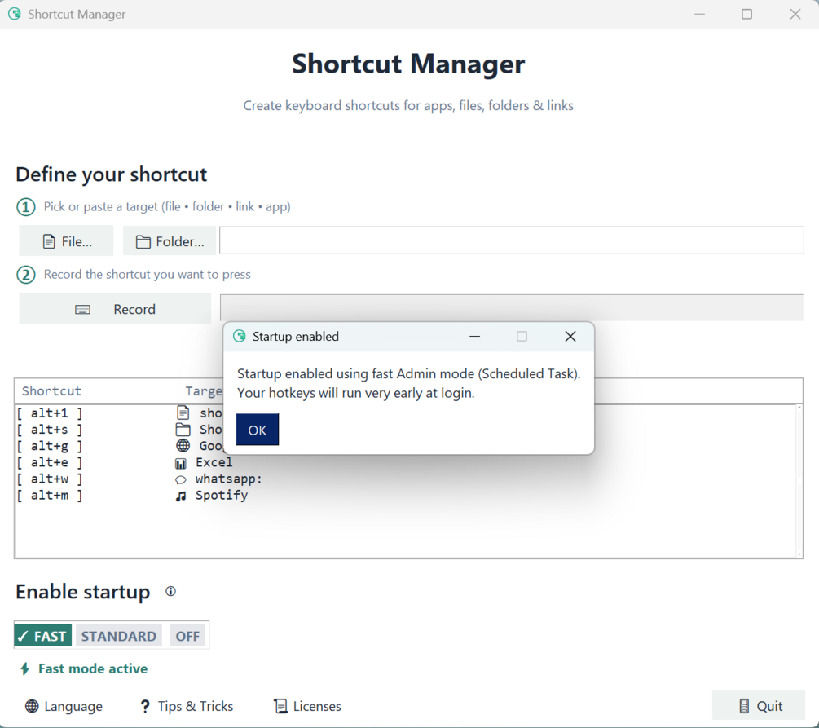Turn startup OFF

point(187,636)
